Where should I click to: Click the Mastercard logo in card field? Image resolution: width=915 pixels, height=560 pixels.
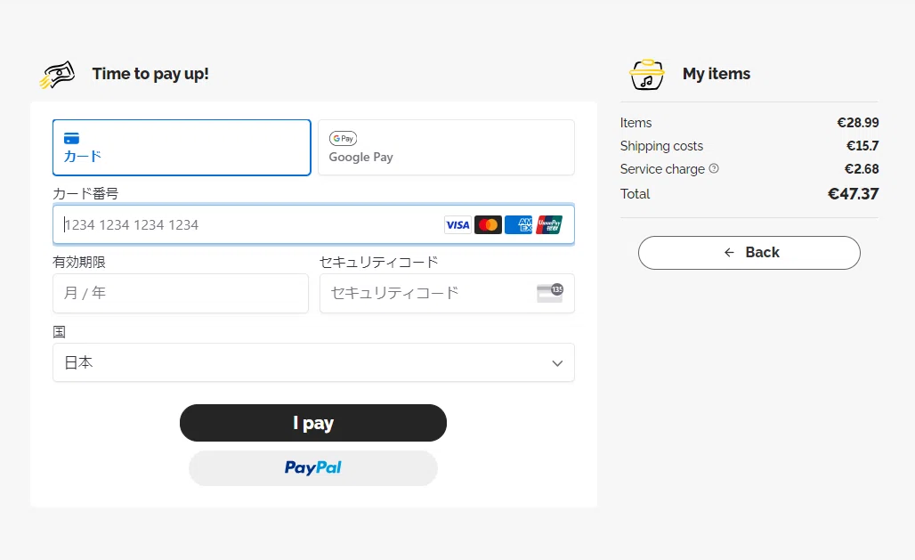pyautogui.click(x=488, y=225)
